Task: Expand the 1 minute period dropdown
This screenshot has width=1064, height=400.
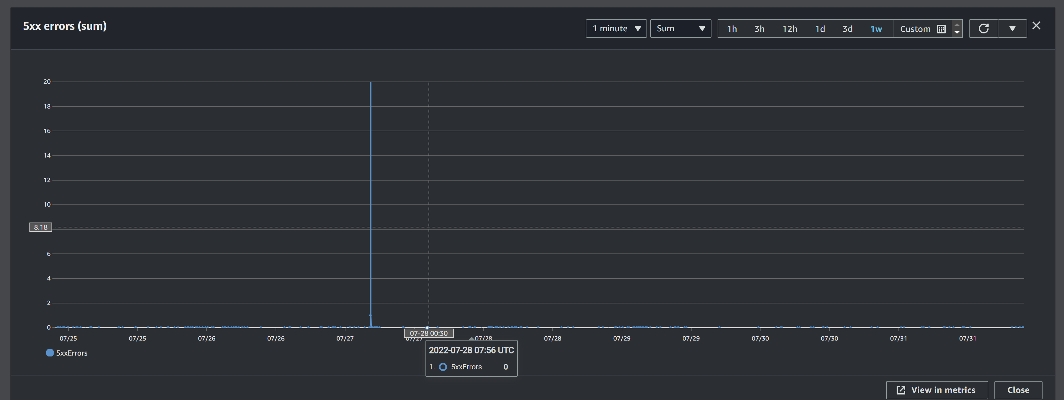Action: [616, 29]
